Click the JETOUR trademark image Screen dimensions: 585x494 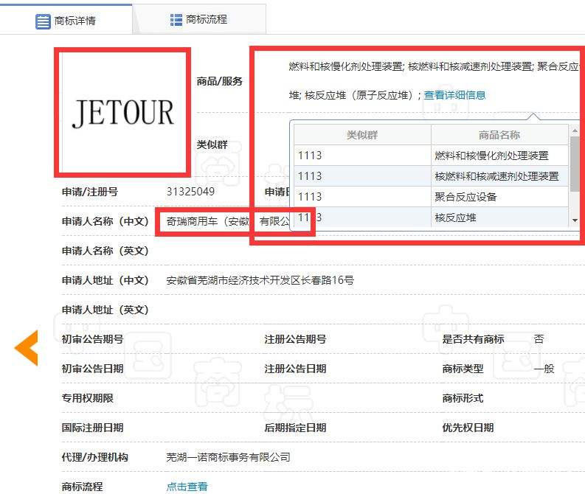point(123,113)
